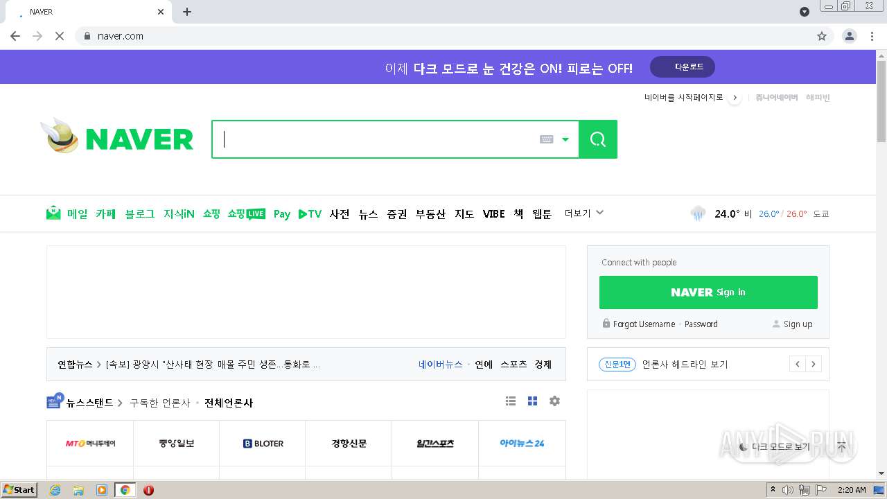This screenshot has height=499, width=887.
Task: Click the arrow next to 시작페이지로
Action: pyautogui.click(x=735, y=98)
